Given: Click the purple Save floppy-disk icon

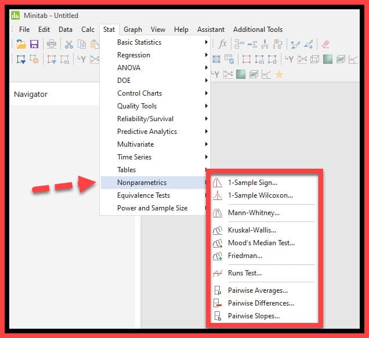Looking at the screenshot, I should (34, 44).
